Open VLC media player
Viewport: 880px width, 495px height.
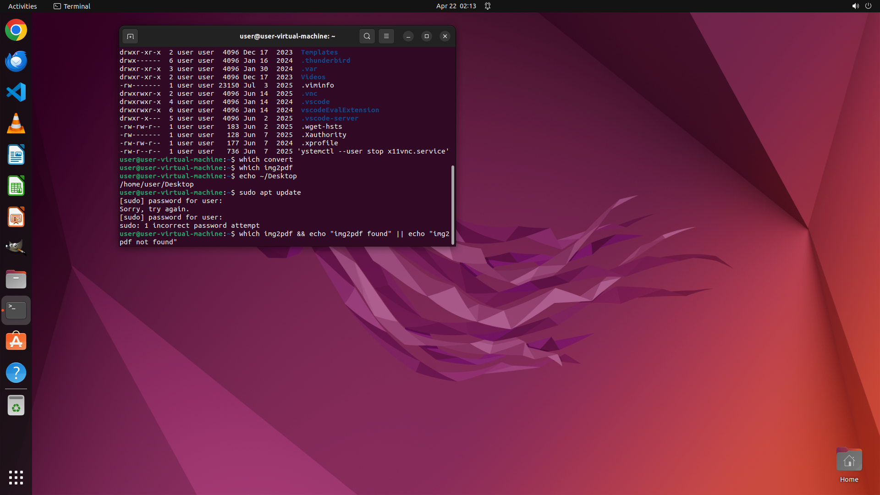pyautogui.click(x=16, y=124)
